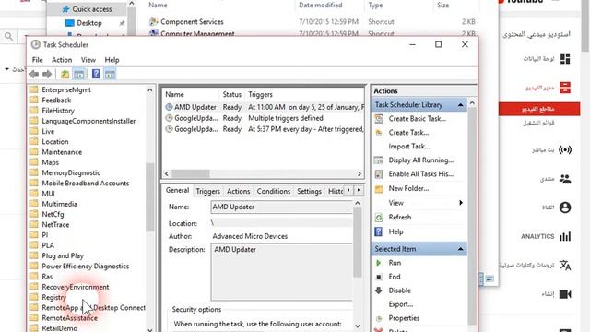Click the Desktop icon in File Explorer sidebar
This screenshot has width=590, height=332.
click(70, 23)
